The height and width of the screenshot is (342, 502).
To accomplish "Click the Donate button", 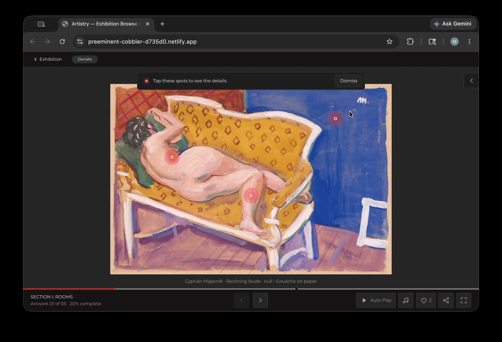I will [85, 59].
